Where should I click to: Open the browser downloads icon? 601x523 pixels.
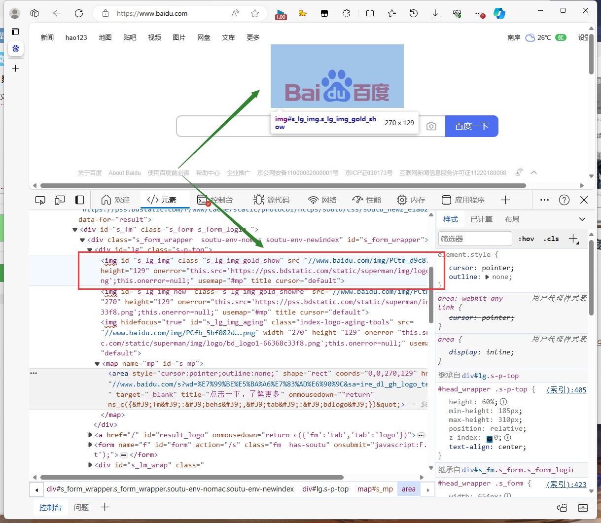pos(435,14)
